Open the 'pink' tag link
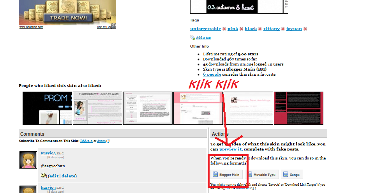The width and height of the screenshot is (367, 193). pyautogui.click(x=233, y=28)
